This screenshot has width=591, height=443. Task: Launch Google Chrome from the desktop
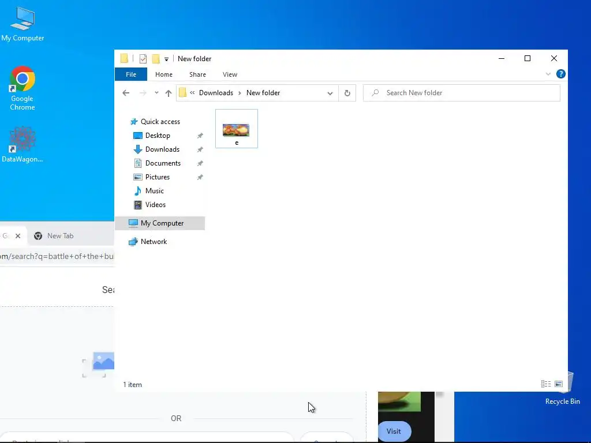(x=23, y=88)
